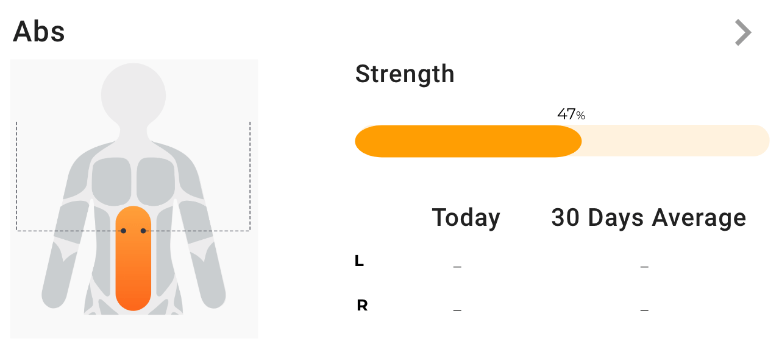
Task: Select the right sensor dot on the abs
Action: 143,231
